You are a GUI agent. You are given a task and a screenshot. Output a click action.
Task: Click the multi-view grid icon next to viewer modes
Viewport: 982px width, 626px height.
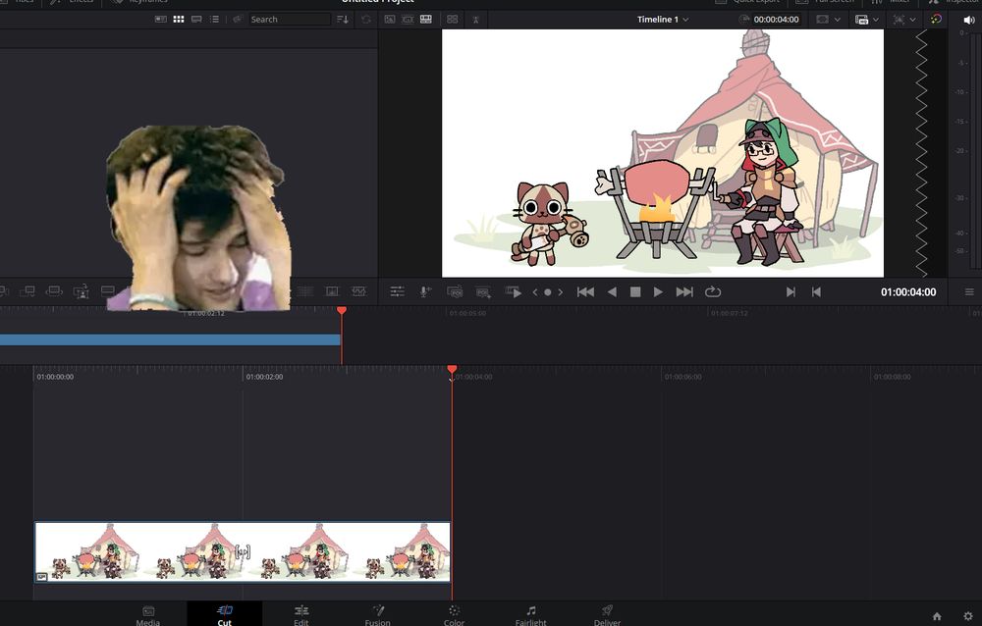[x=452, y=20]
